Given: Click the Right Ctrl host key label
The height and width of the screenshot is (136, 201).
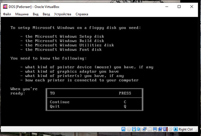Looking at the screenshot, I should click(185, 129).
